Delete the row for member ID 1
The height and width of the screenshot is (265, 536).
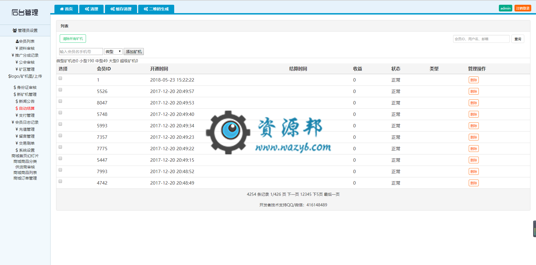(473, 80)
